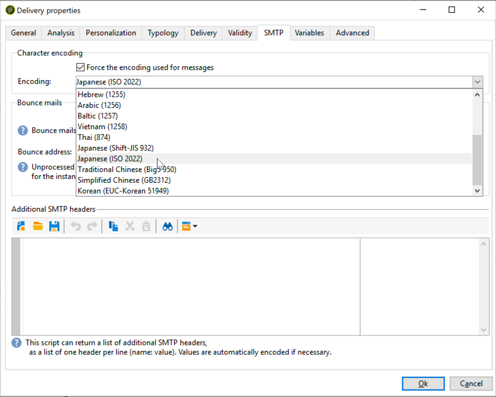Select the SMTP tab
Image resolution: width=496 pixels, height=397 pixels.
coord(274,33)
